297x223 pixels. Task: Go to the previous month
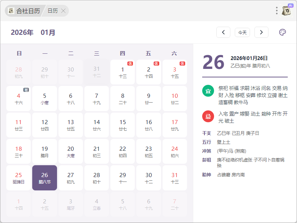(x=223, y=32)
